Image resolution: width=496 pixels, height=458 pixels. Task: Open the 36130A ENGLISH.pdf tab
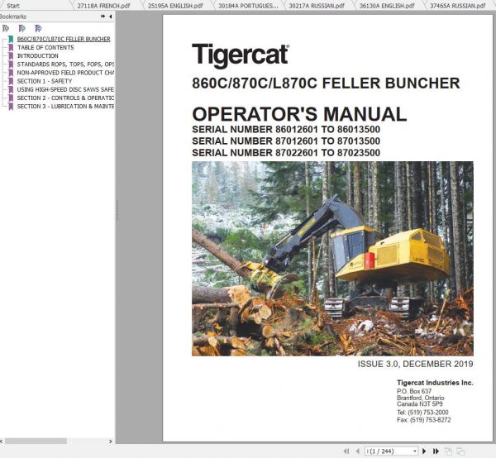click(x=387, y=6)
